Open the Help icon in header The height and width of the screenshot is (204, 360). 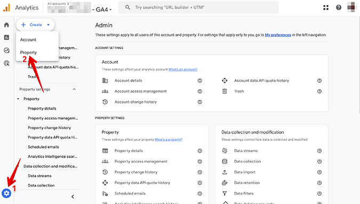click(x=339, y=7)
